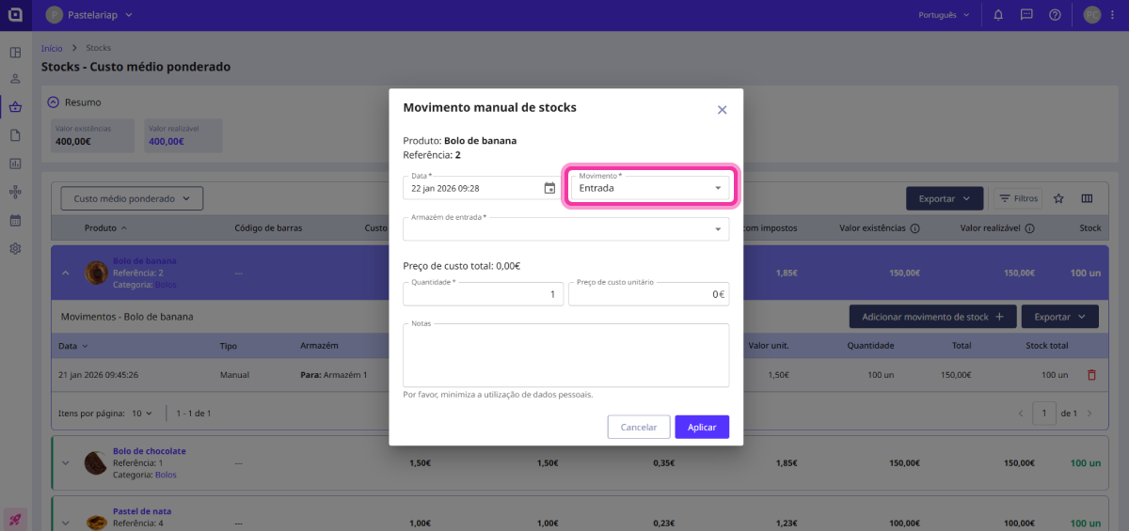The width and height of the screenshot is (1129, 531).
Task: Open the chat messages icon in the header
Action: (1026, 15)
